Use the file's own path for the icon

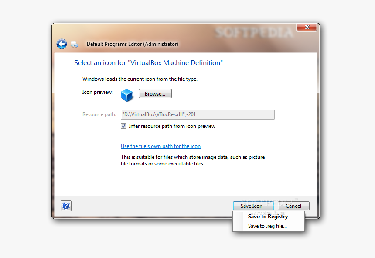160,146
